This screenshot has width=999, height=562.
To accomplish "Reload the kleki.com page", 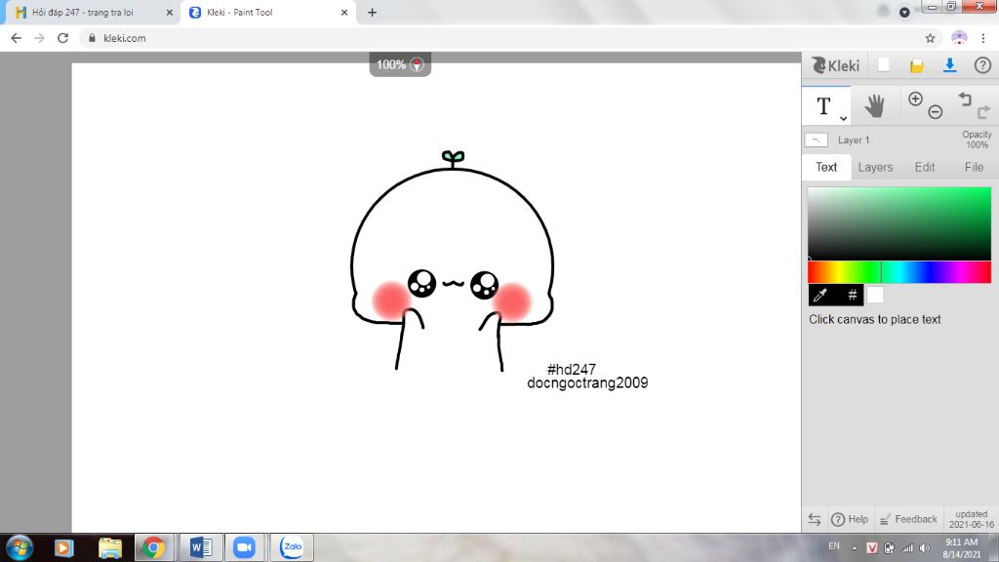I will click(x=62, y=38).
